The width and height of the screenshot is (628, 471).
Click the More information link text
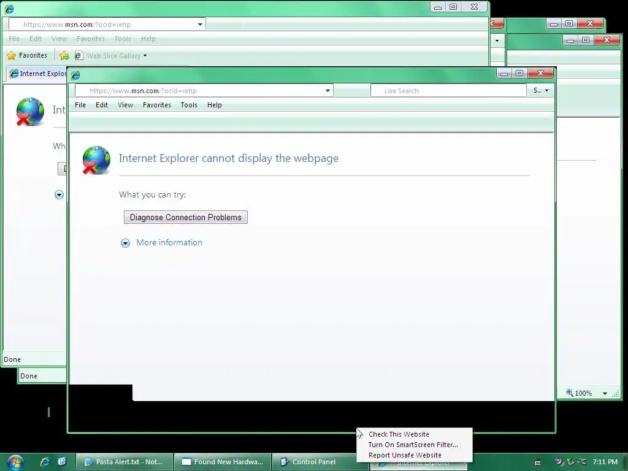(169, 242)
